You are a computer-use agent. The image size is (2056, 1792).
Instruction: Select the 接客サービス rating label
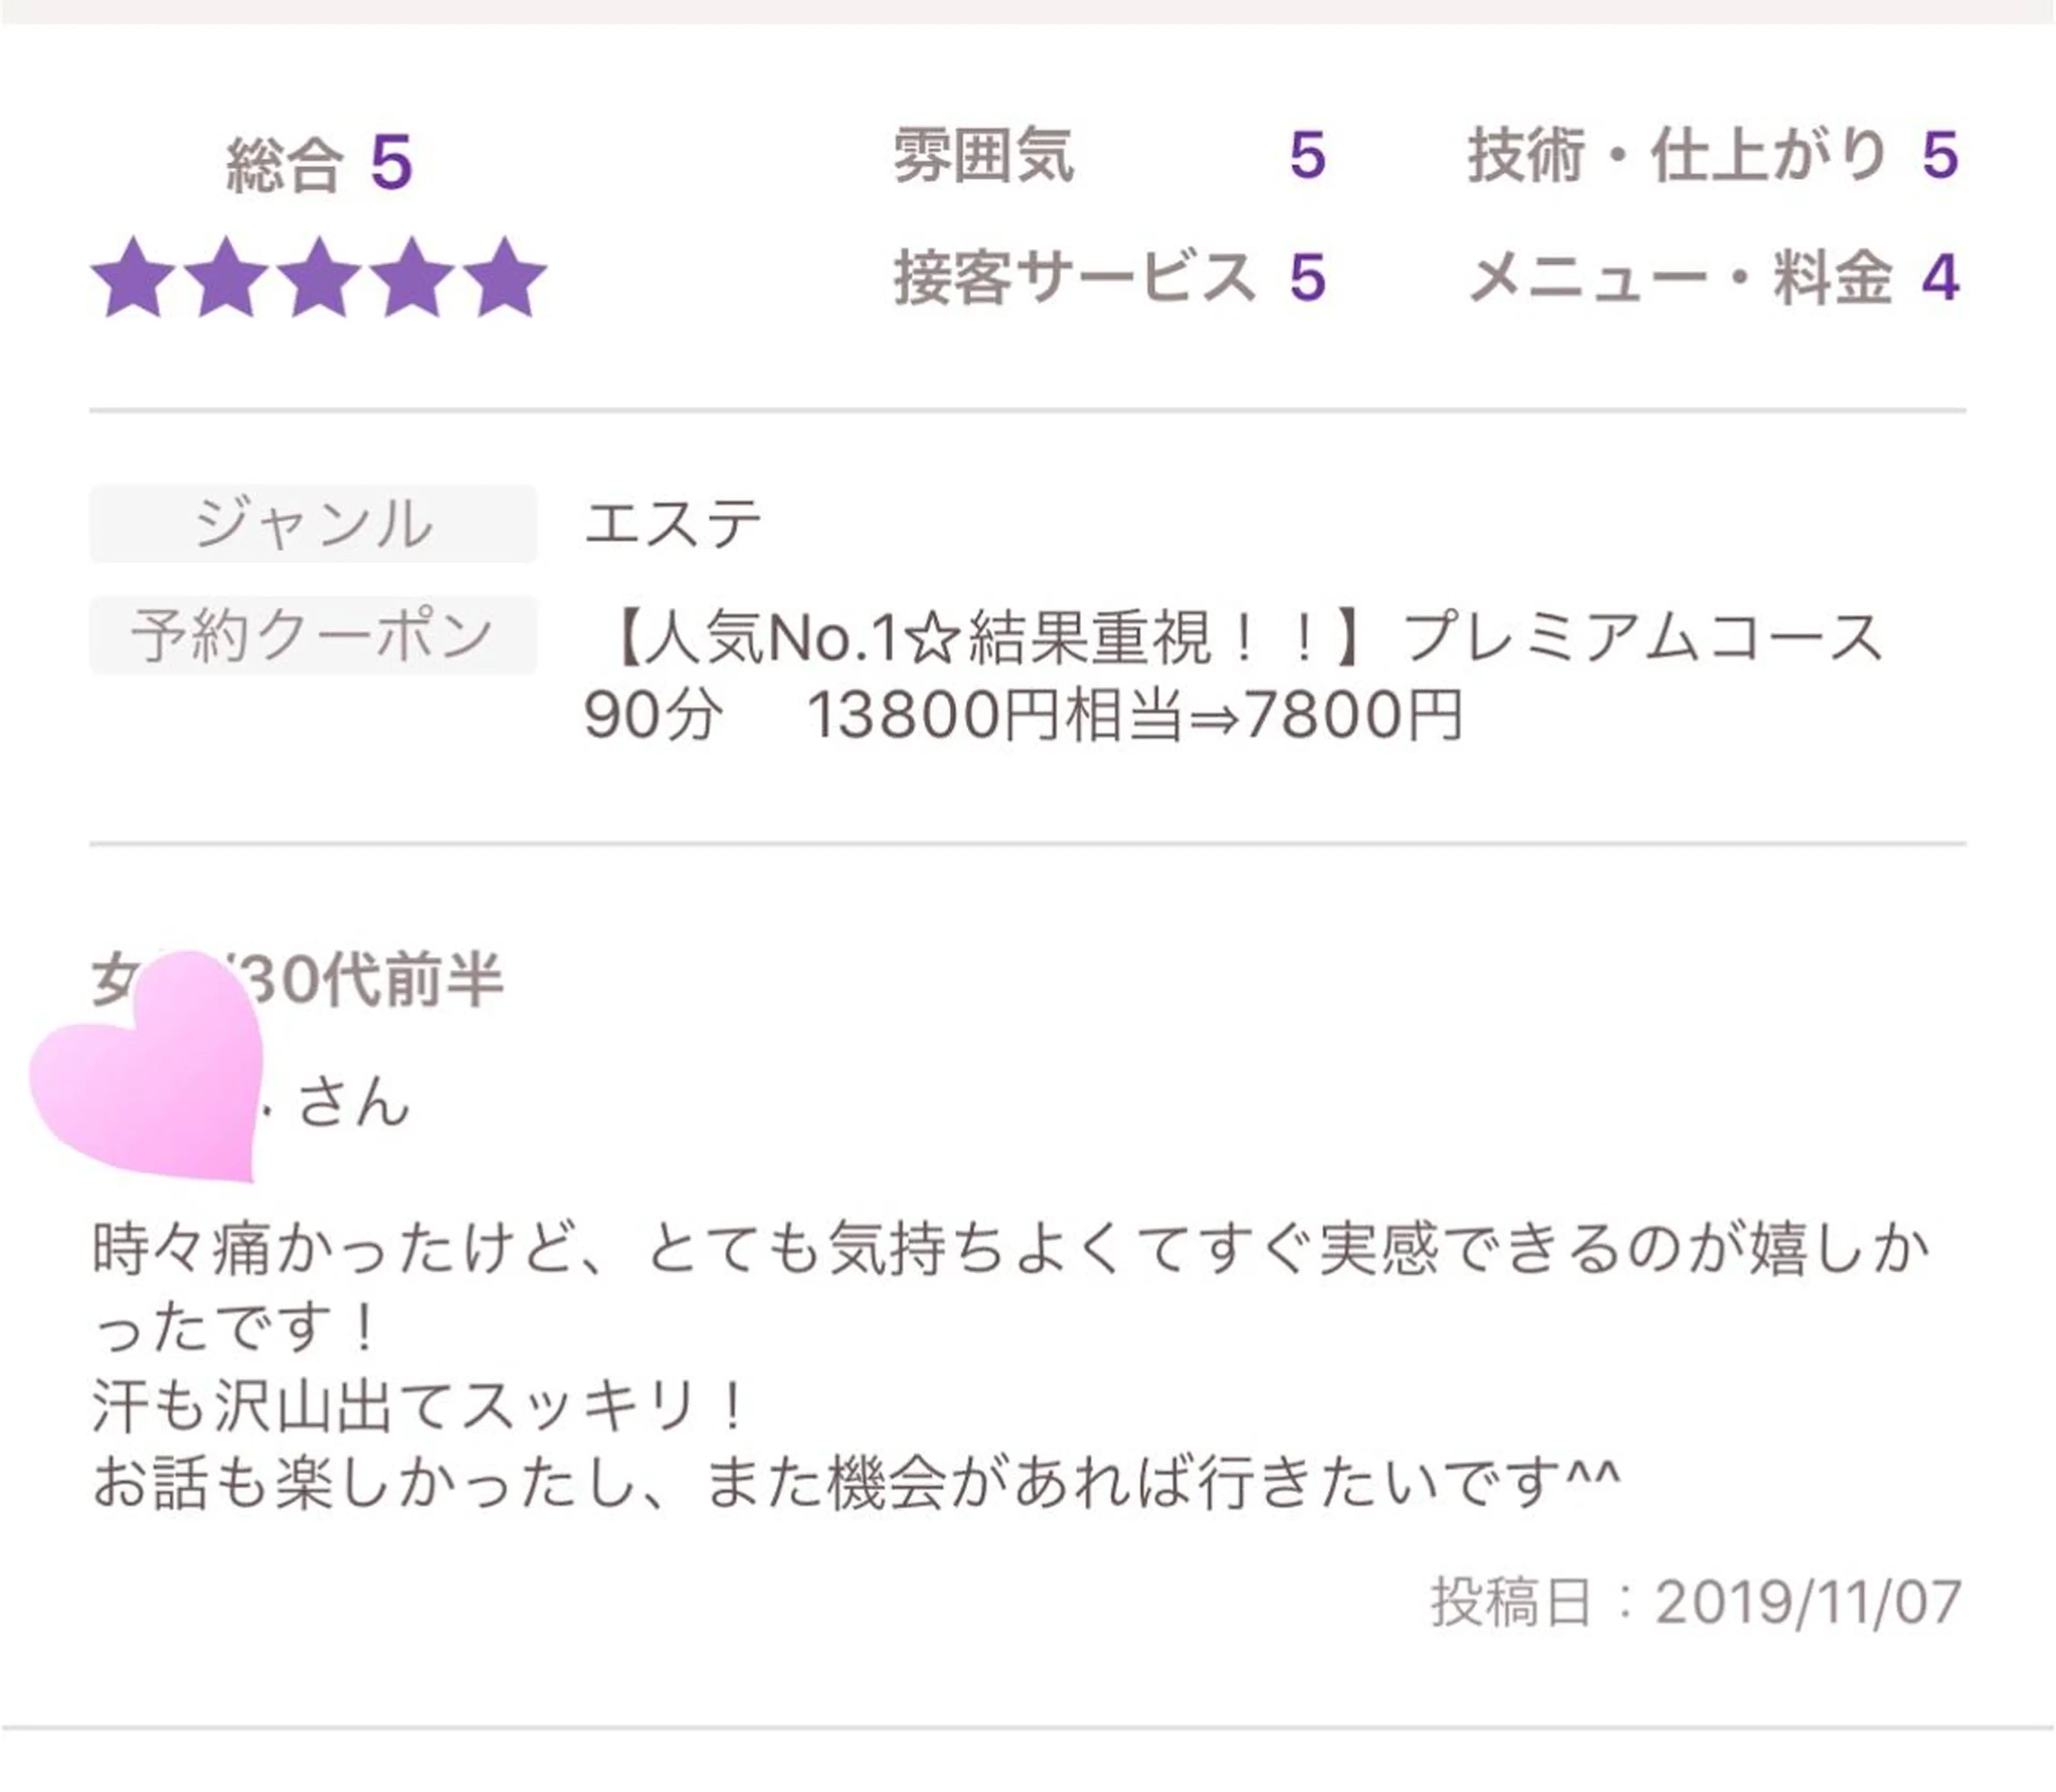1074,278
